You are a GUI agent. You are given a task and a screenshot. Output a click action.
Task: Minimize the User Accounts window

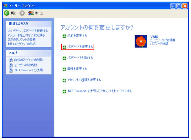coord(173,6)
